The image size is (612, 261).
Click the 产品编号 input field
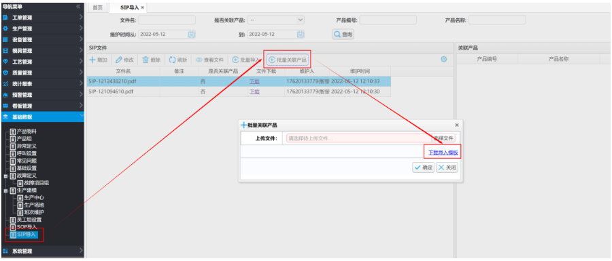click(x=388, y=20)
